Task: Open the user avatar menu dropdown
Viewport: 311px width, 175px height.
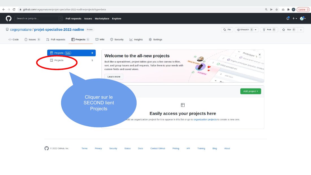Action: [303, 18]
